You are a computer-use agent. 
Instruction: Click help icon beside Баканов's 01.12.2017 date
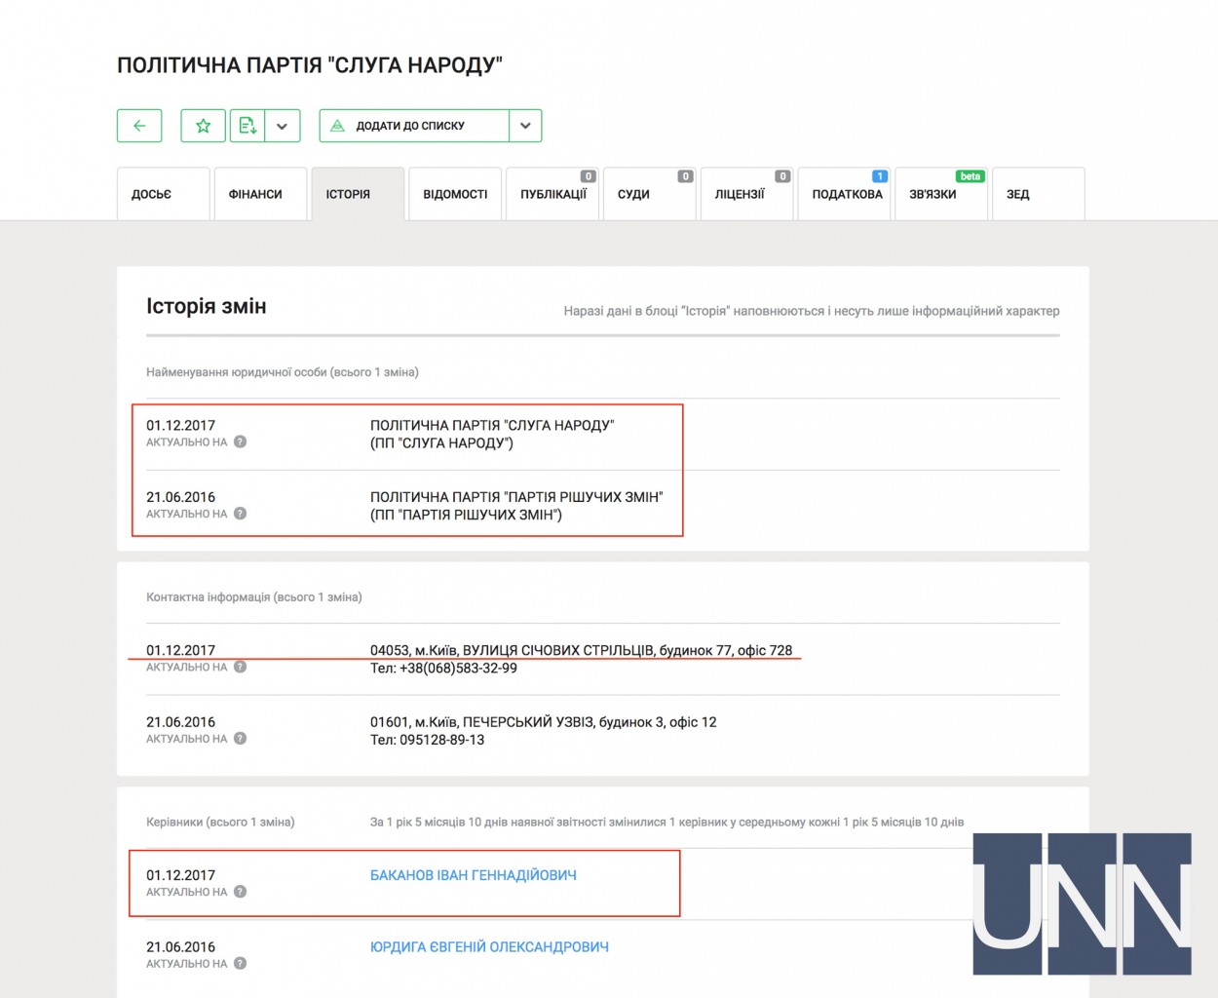point(240,892)
